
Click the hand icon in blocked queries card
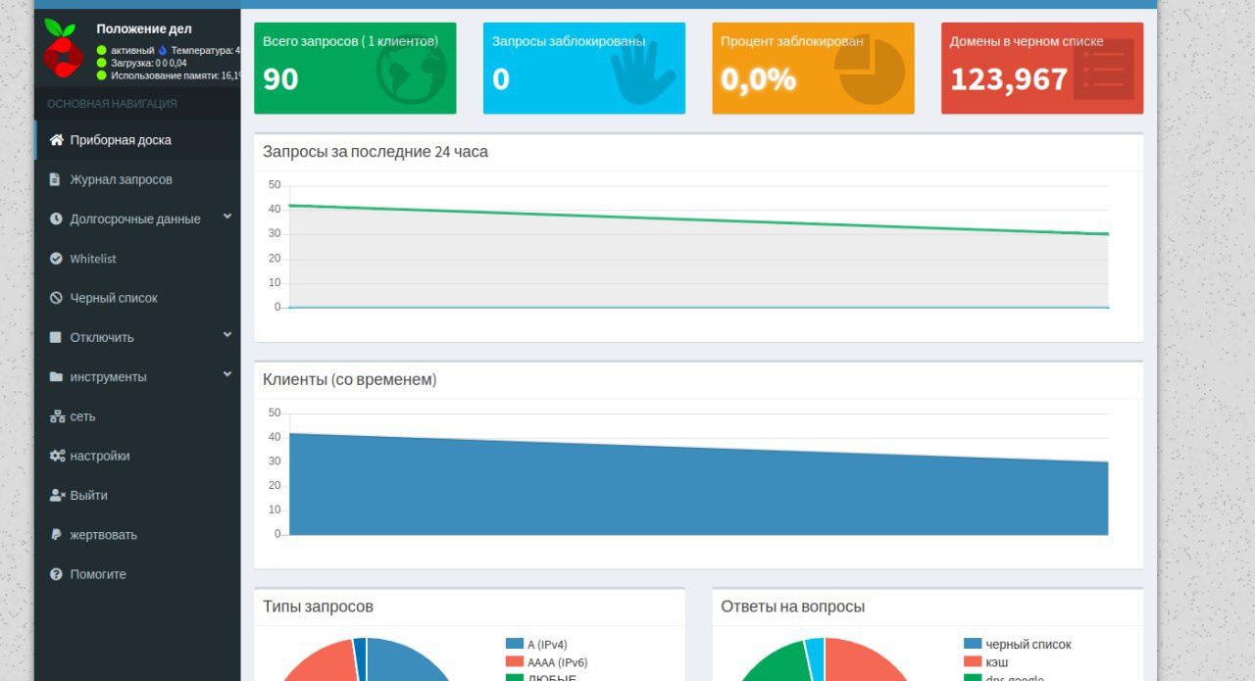click(x=643, y=71)
